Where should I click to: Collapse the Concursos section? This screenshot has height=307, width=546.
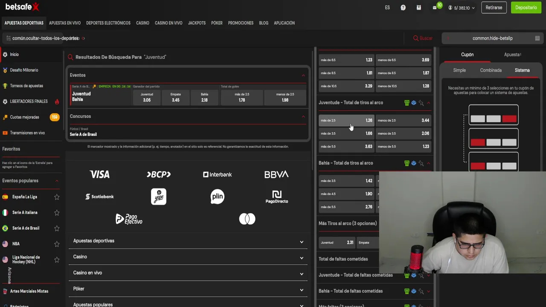tap(303, 116)
